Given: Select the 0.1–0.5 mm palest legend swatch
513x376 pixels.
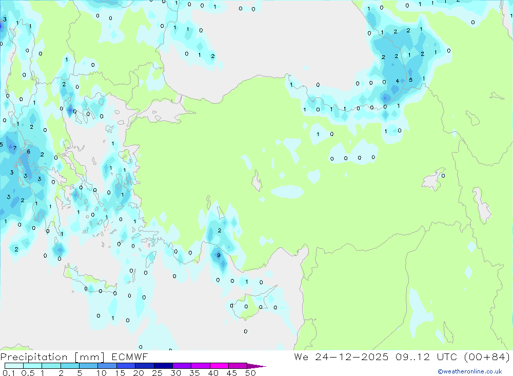Looking at the screenshot, I should 14,366.
